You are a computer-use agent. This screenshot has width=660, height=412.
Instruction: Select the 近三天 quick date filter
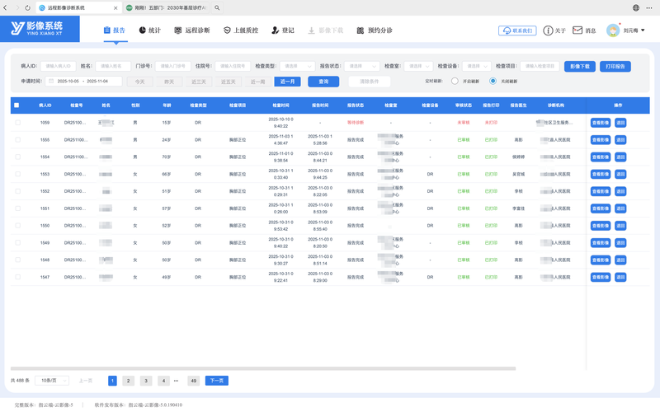coord(198,82)
